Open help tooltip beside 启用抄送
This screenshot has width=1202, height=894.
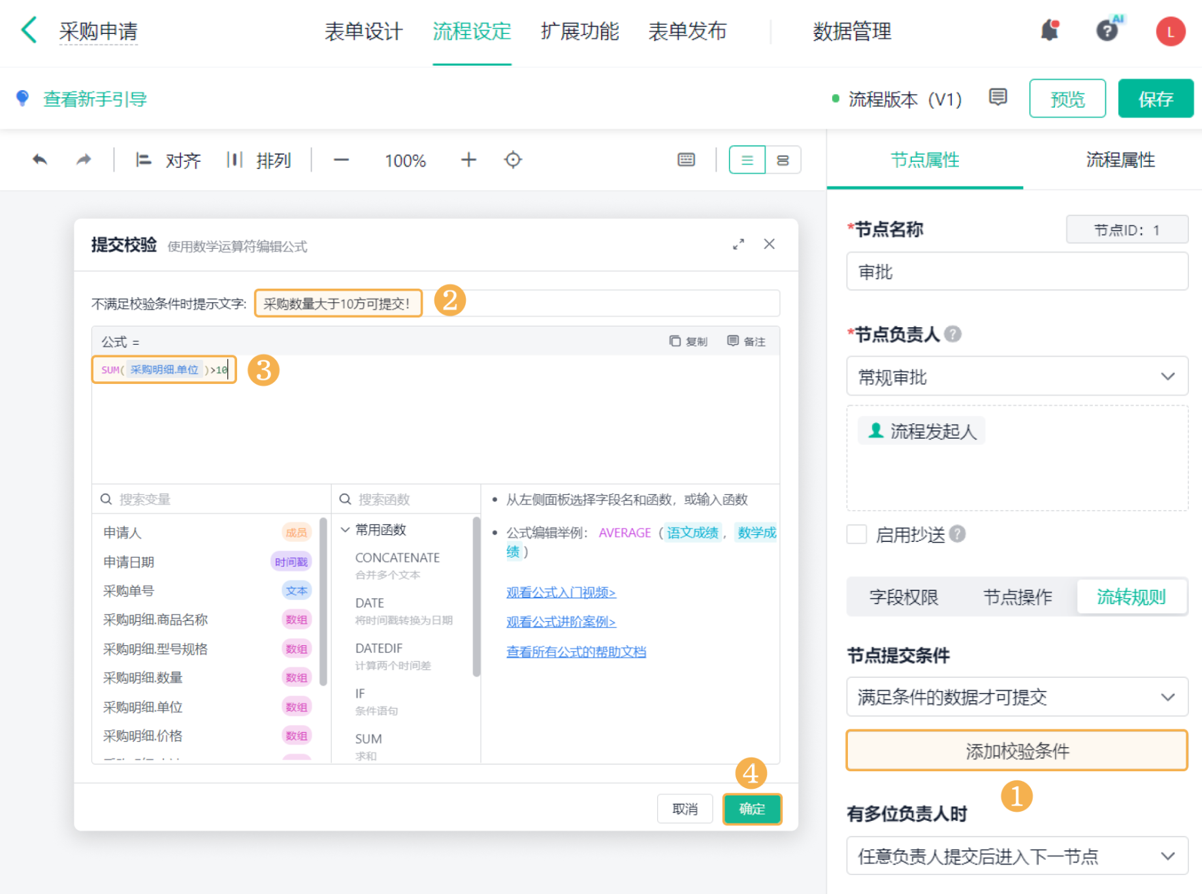point(958,534)
